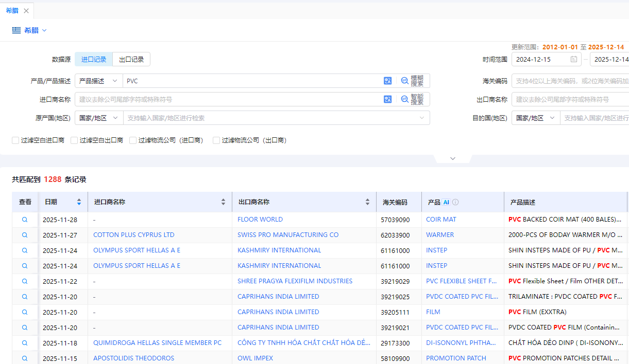Toggle 过滤物流公司（进口商）checkbox
Viewport: 629px width, 364px height.
pos(133,140)
